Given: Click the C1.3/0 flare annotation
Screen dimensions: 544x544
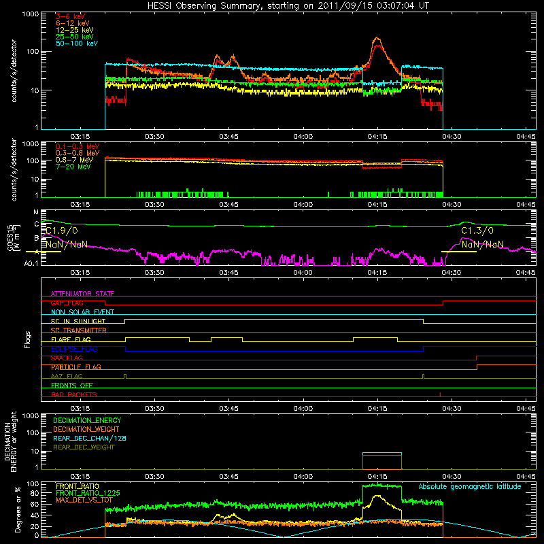Looking at the screenshot, I should tap(477, 231).
